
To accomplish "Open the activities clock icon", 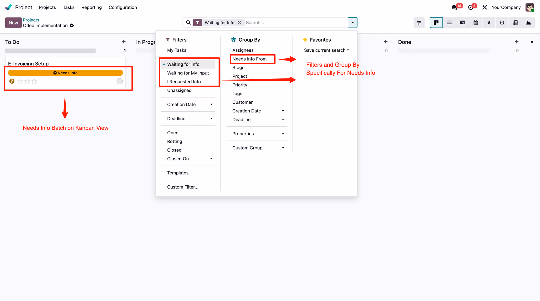I will click(471, 7).
